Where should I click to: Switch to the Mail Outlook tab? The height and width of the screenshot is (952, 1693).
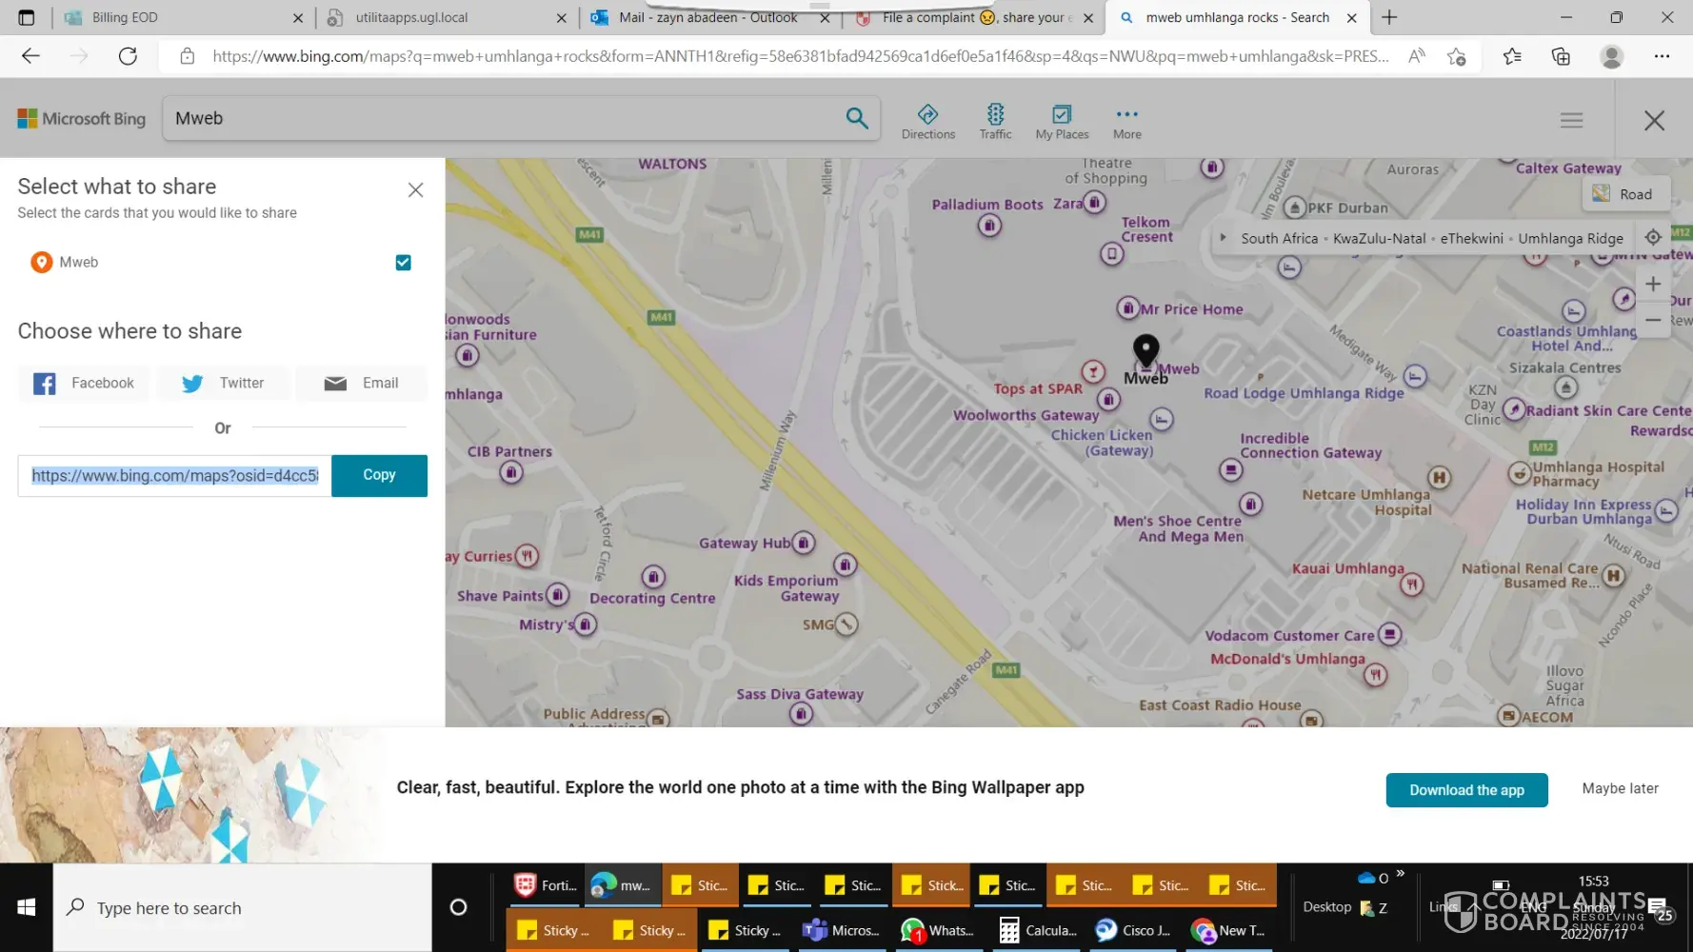tap(707, 17)
